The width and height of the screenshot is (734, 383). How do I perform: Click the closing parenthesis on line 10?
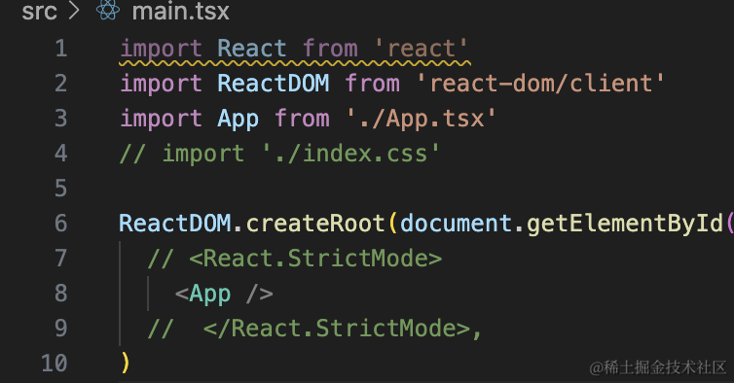pyautogui.click(x=125, y=363)
